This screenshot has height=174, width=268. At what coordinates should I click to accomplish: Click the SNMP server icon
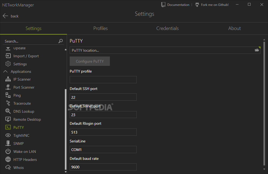click(x=8, y=143)
